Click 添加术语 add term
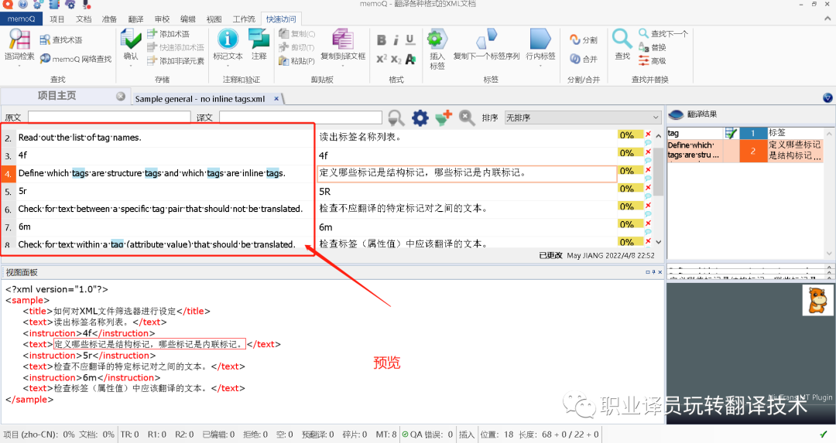Image resolution: width=836 pixels, height=443 pixels. pos(169,33)
